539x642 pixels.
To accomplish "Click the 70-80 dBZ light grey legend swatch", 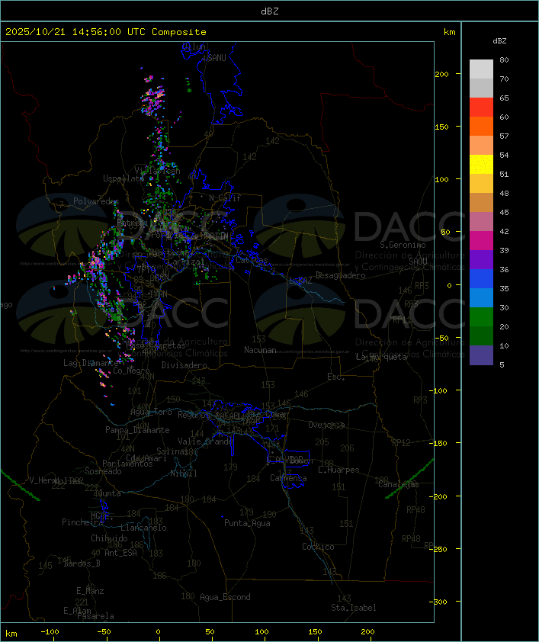I will 481,69.
